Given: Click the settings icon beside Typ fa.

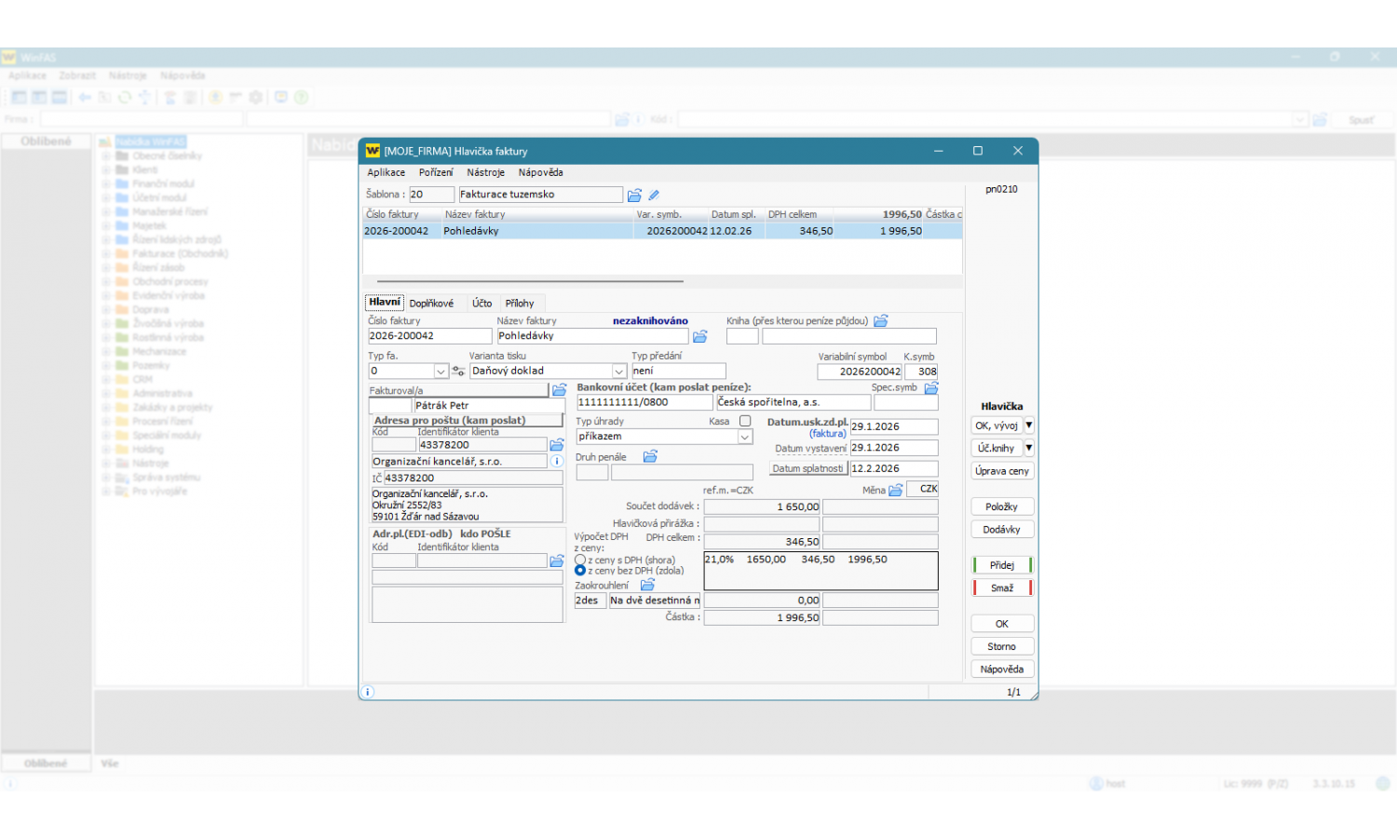Looking at the screenshot, I should pos(458,371).
